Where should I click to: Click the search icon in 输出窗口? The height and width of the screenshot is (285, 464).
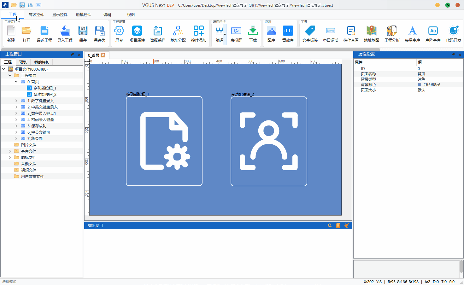[x=330, y=225]
